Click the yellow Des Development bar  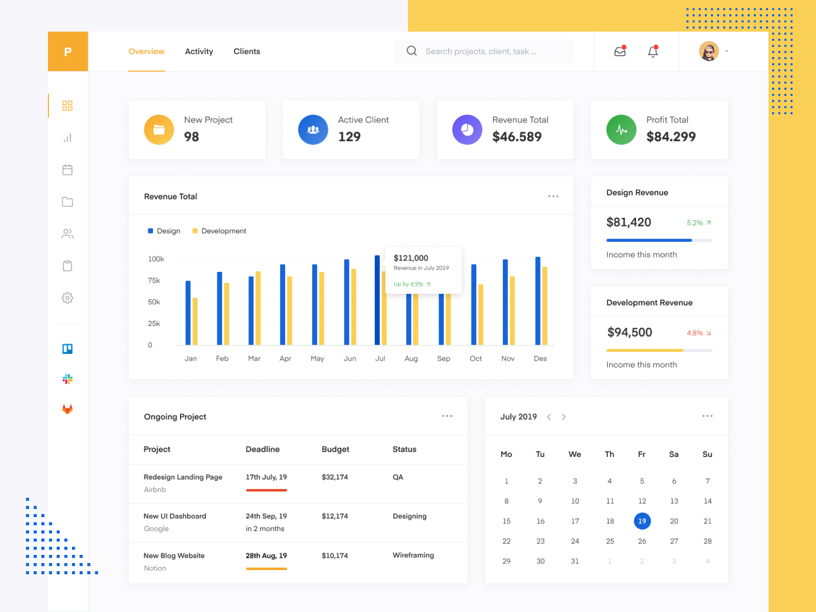[545, 305]
